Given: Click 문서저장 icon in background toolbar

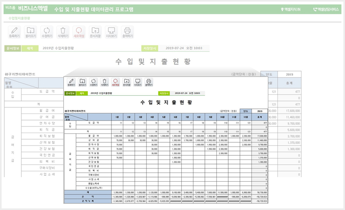Looking at the screenshot, I should (95, 32).
